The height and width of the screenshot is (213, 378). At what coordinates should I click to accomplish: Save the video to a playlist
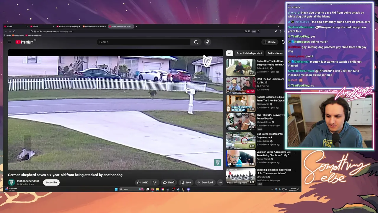[185, 183]
